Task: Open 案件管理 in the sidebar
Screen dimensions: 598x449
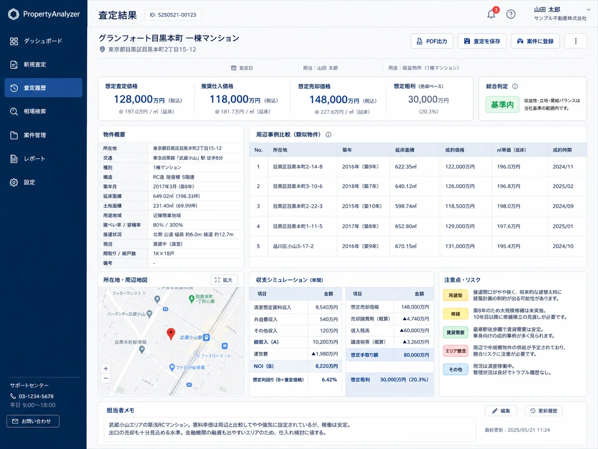Action: pos(43,135)
